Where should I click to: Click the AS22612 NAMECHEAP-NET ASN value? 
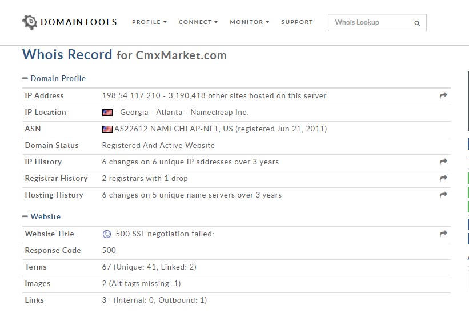point(221,129)
